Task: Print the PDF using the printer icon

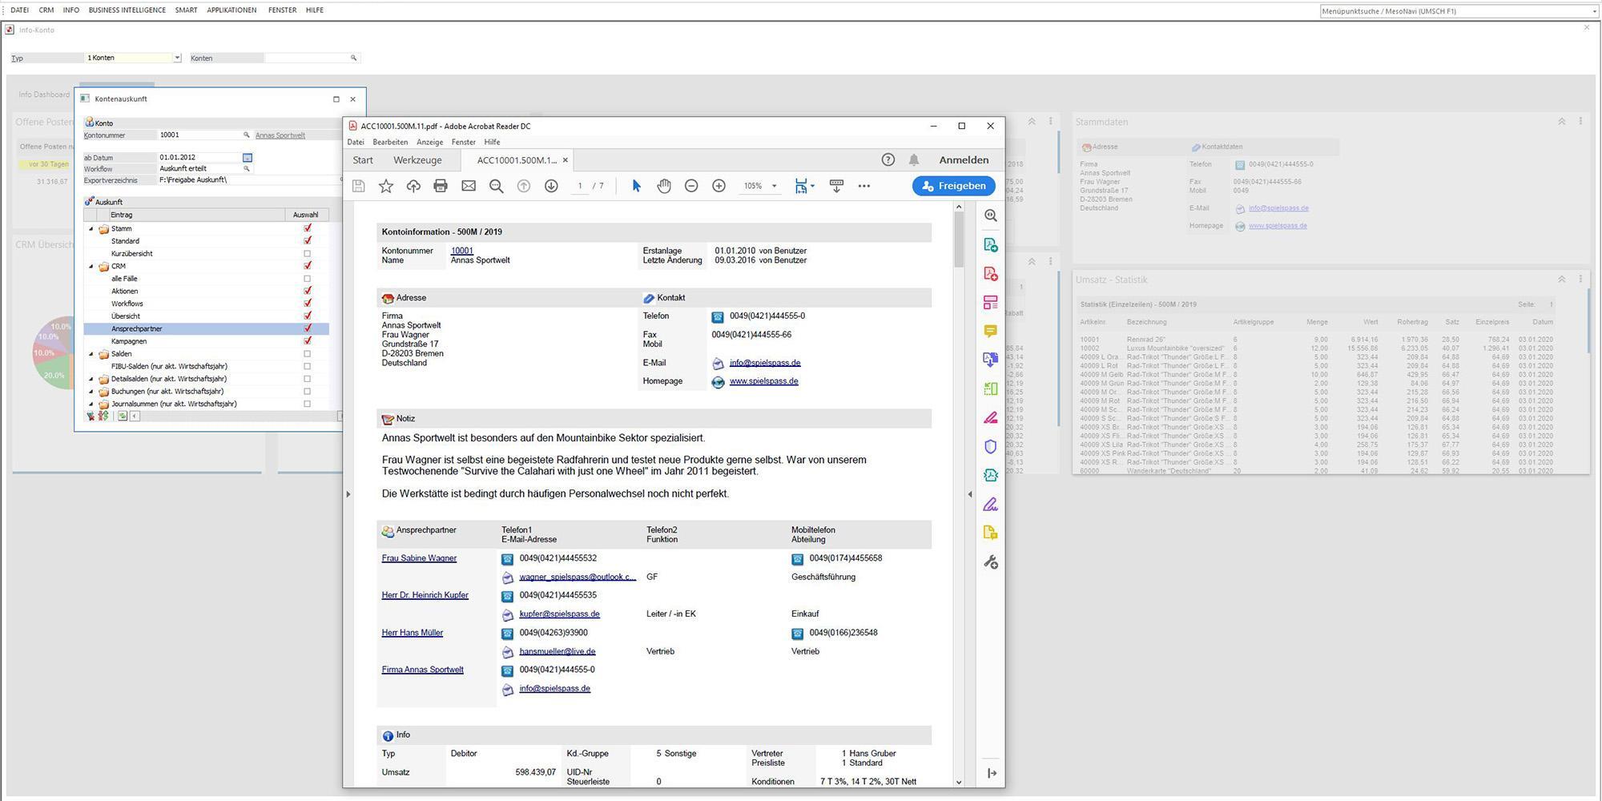Action: click(x=441, y=186)
